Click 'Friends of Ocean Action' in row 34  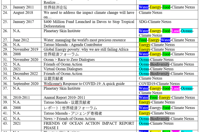[x=63, y=74]
